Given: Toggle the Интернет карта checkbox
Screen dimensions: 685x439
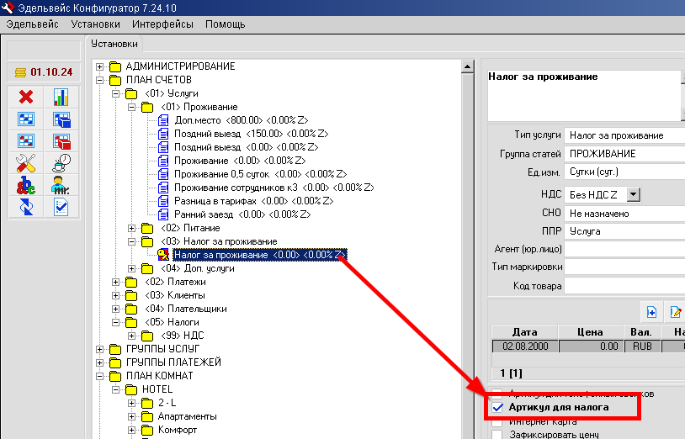Looking at the screenshot, I should click(497, 421).
